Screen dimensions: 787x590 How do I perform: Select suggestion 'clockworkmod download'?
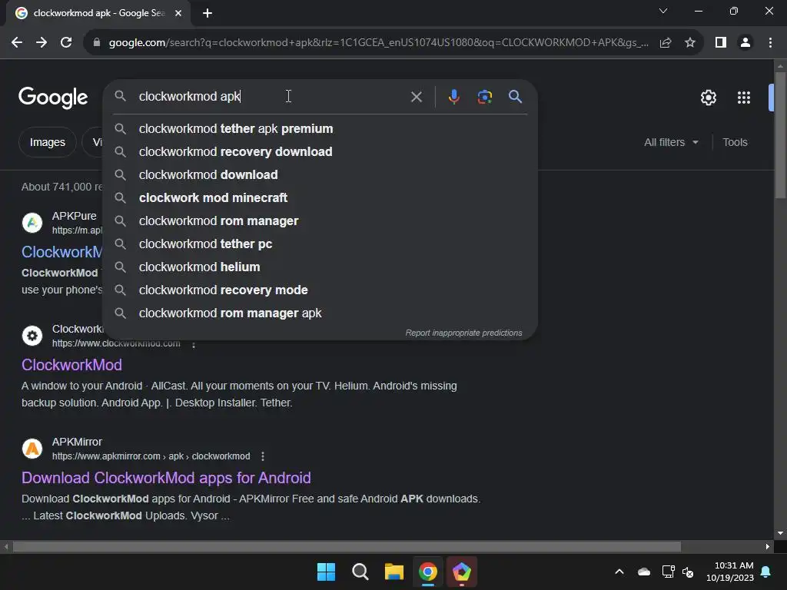320,175
